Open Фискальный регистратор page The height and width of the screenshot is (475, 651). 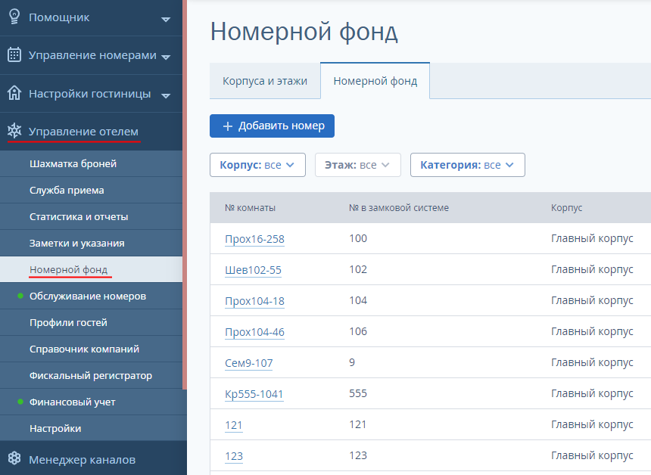tap(91, 375)
